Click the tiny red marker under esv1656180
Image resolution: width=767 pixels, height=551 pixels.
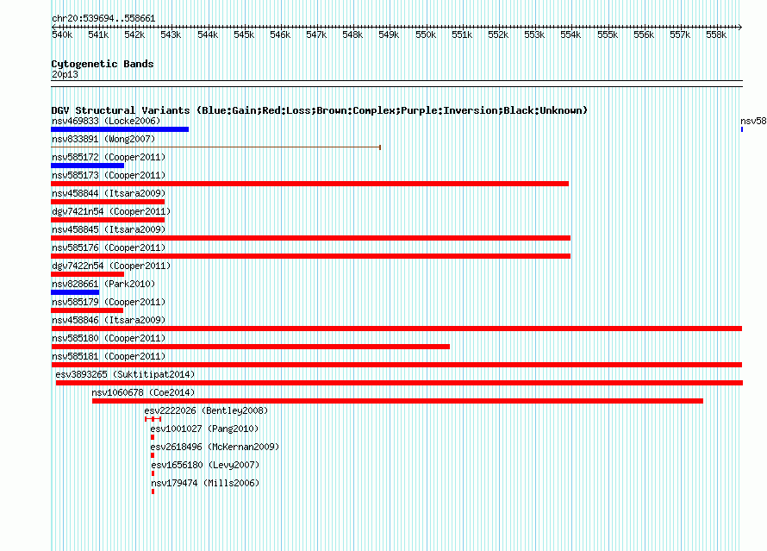[x=153, y=473]
